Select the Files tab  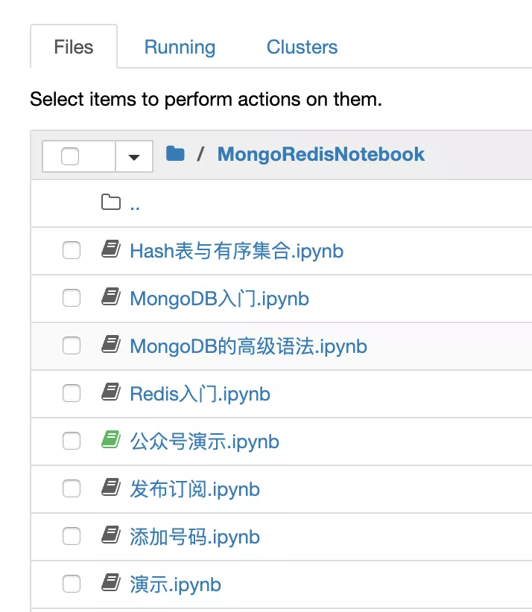74,47
